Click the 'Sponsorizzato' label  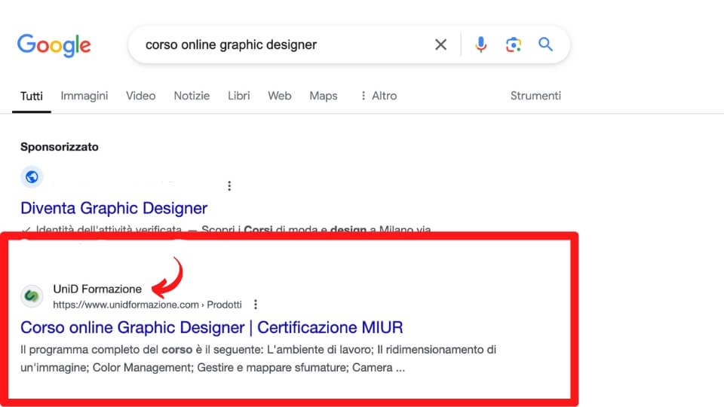[x=60, y=147]
